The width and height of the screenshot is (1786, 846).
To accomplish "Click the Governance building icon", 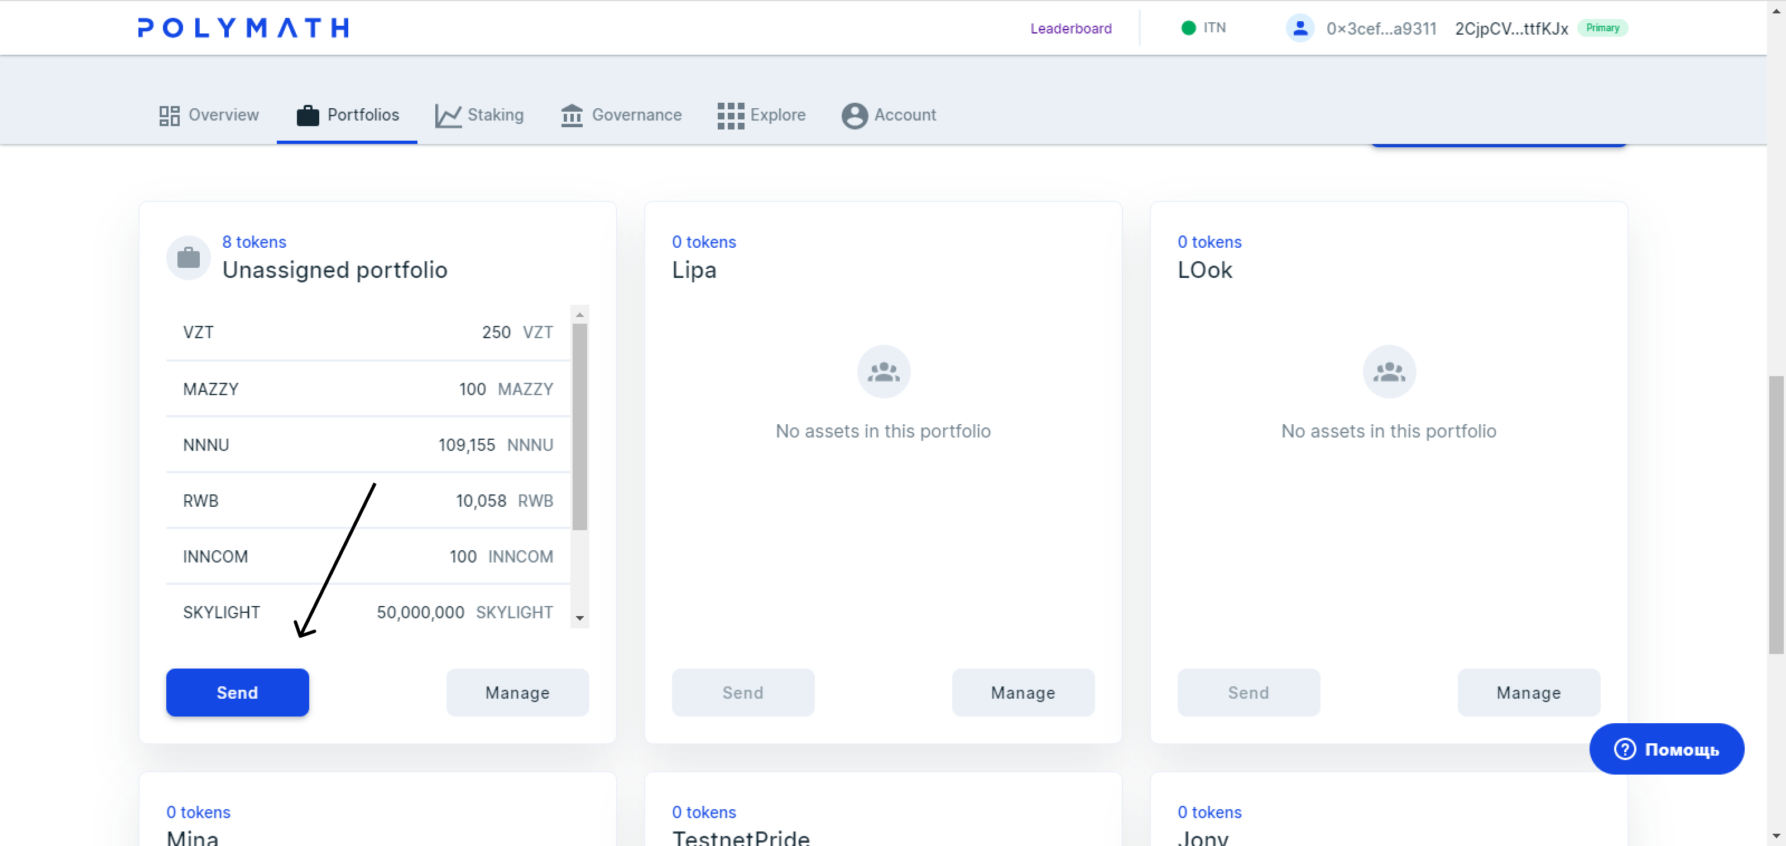I will click(572, 115).
